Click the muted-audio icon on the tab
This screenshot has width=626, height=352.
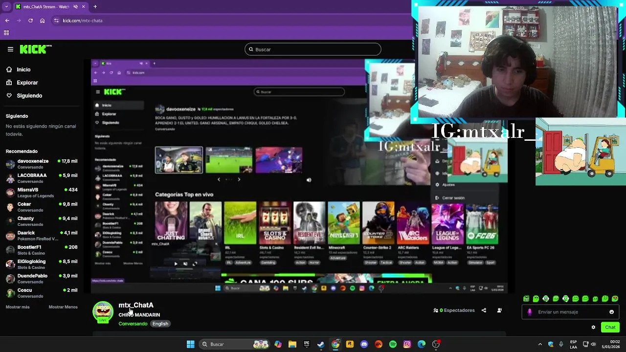point(75,7)
